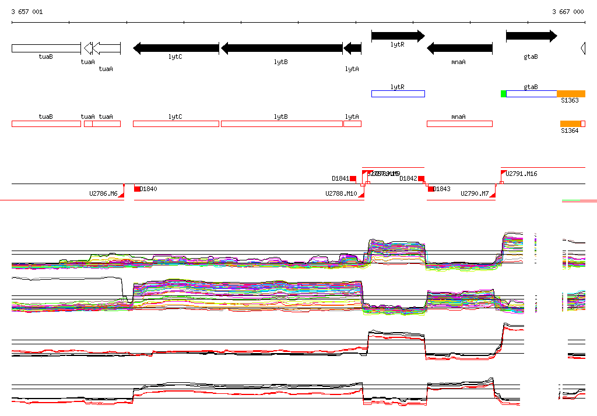Click the small white arrowhead at far right

pyautogui.click(x=582, y=48)
